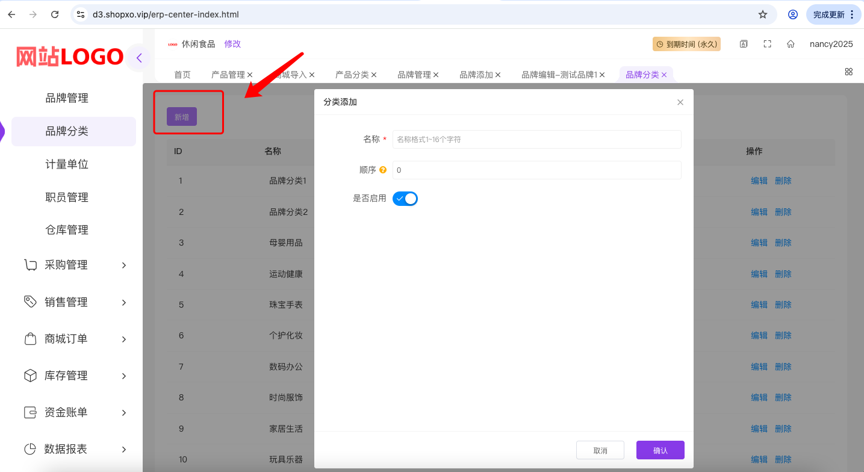Expand the 数据报表 menu
The image size is (864, 472).
(76, 449)
